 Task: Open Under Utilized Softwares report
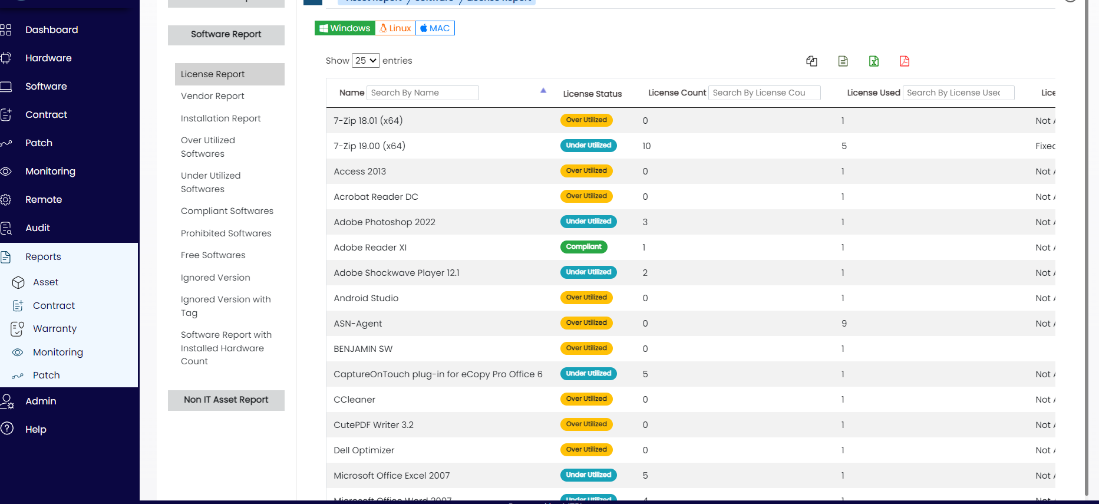click(x=211, y=182)
